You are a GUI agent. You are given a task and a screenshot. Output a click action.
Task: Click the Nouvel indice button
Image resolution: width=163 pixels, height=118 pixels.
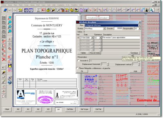click(x=95, y=53)
